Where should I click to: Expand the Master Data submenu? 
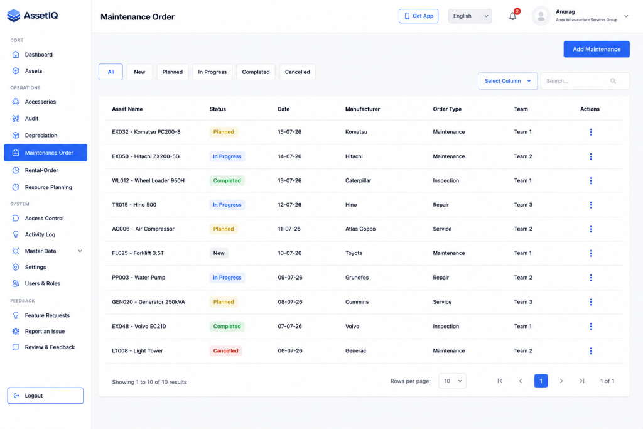click(x=80, y=251)
